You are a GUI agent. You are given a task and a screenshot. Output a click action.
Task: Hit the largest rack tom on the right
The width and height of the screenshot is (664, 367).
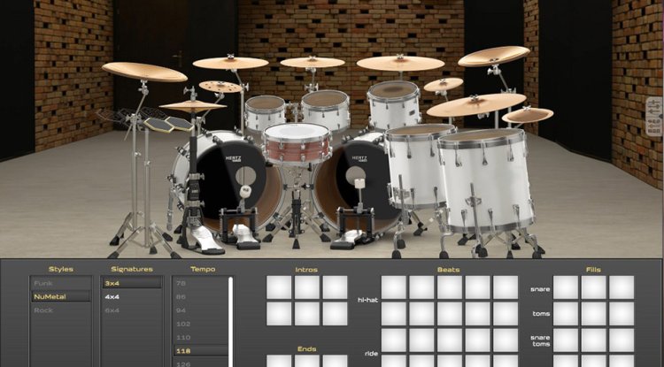click(x=394, y=104)
